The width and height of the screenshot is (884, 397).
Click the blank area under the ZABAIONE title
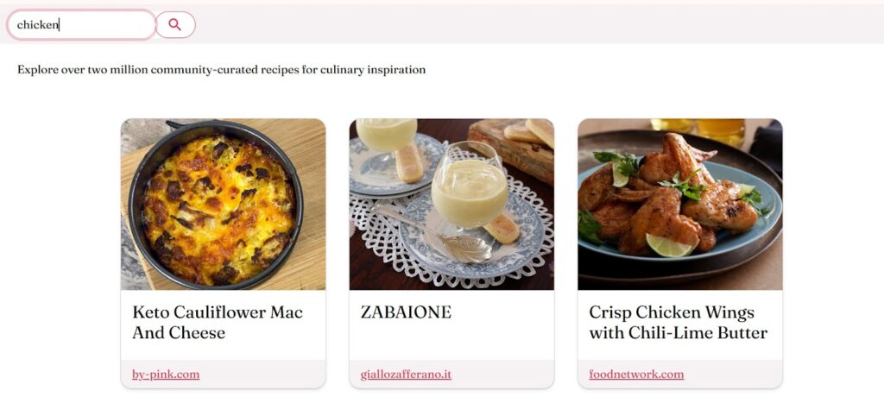pyautogui.click(x=451, y=343)
